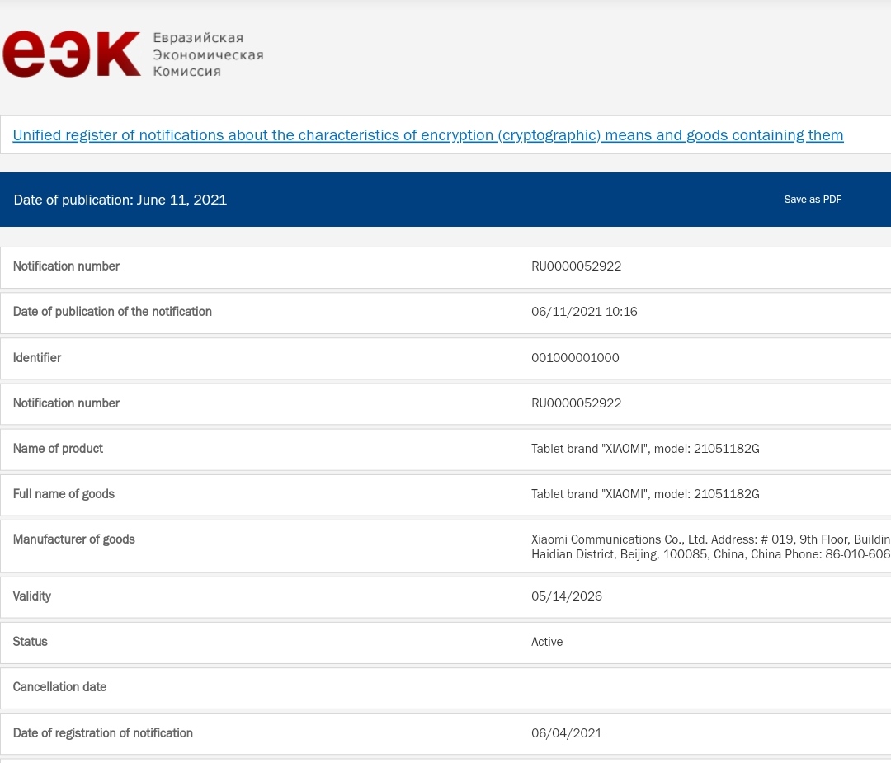Screen dimensions: 891x763
Task: Select the validity date 05/14/2026
Action: click(x=567, y=596)
